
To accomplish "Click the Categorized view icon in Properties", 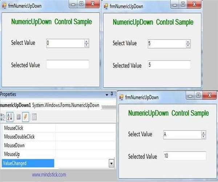I will [3, 117].
